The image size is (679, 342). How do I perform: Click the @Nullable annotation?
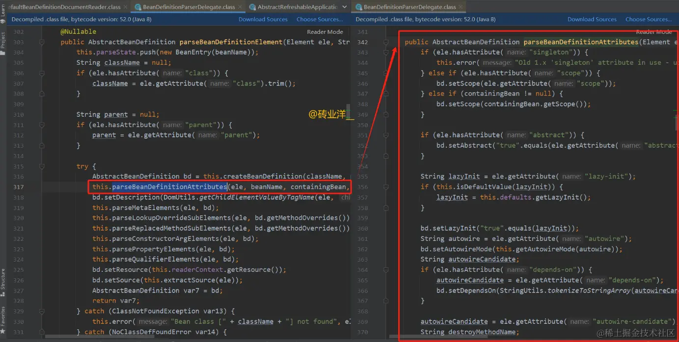click(79, 31)
